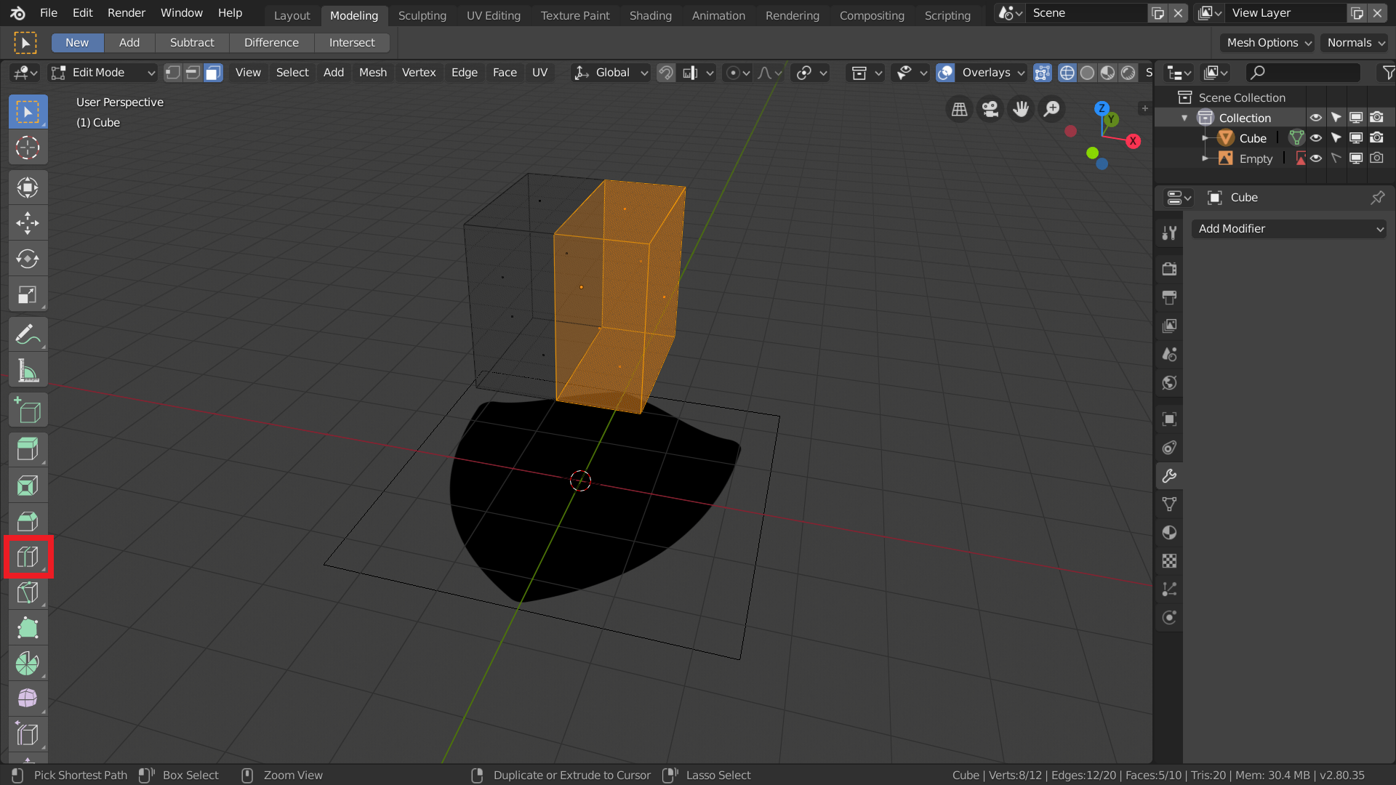Select the Poly Build tool
This screenshot has height=785, width=1396.
[x=28, y=628]
